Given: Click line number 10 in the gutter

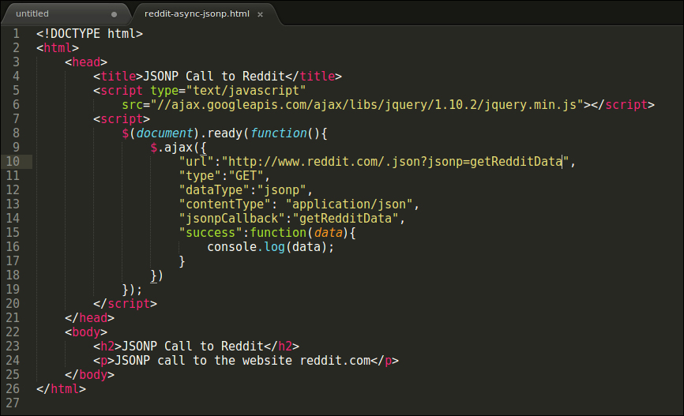Looking at the screenshot, I should pos(13,161).
